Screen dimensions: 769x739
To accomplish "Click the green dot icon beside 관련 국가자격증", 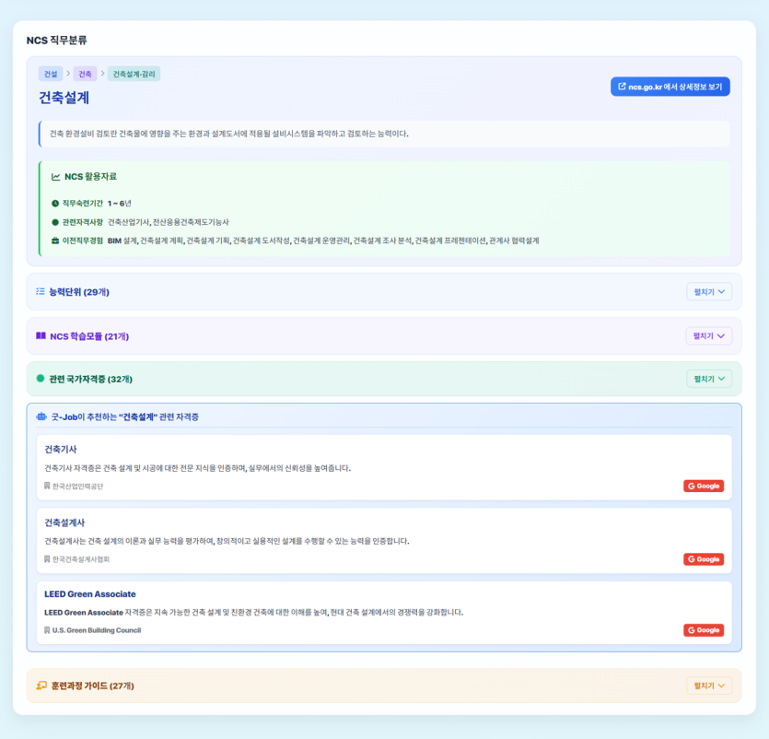I will click(x=40, y=378).
